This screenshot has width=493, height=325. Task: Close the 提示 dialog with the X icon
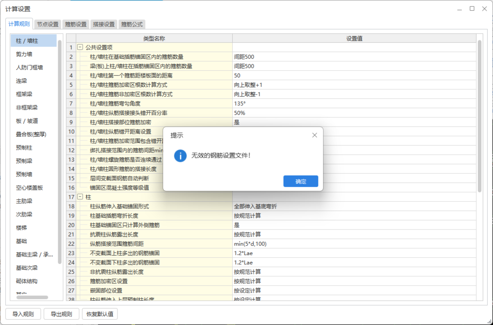[x=314, y=135]
